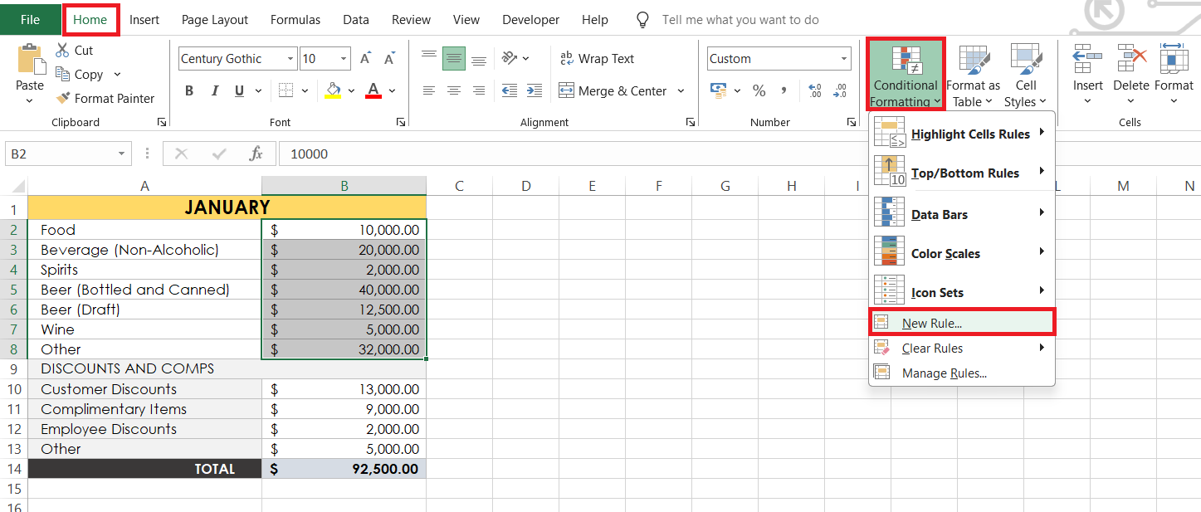Apply Italic formatting
The height and width of the screenshot is (512, 1201).
pos(214,90)
